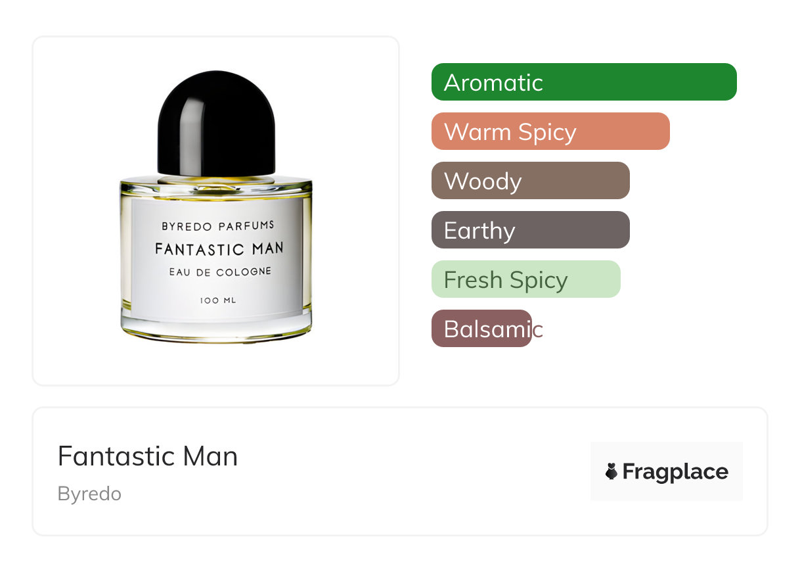Viewport: 800px width, 568px height.
Task: Select the Aromatic accord bar
Action: (x=584, y=82)
